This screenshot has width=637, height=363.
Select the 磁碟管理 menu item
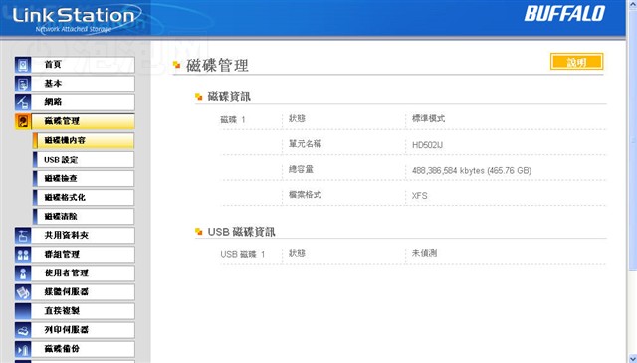83,121
